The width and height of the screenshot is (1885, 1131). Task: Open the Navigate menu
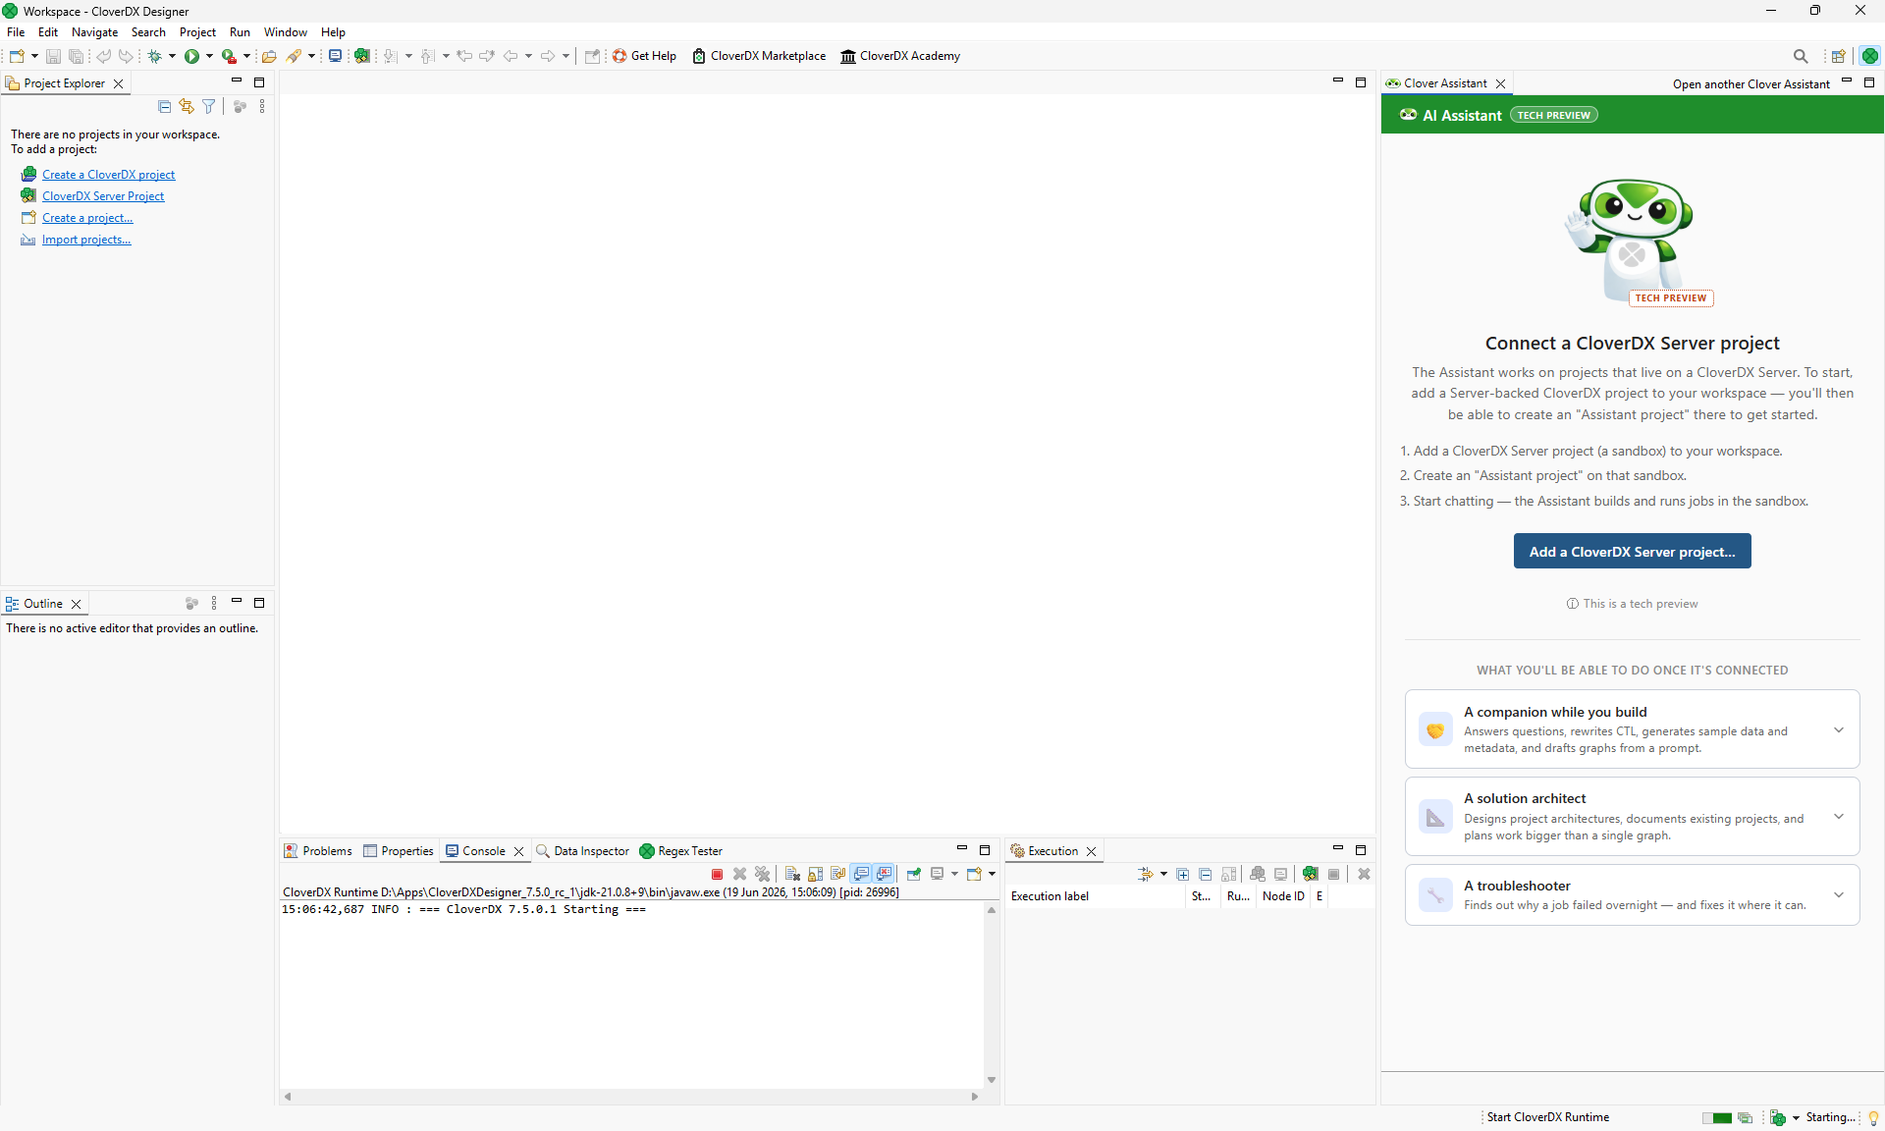coord(94,32)
